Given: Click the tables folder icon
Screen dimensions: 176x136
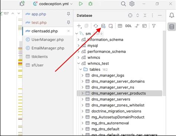Looking at the screenshot, I should [x=85, y=69].
